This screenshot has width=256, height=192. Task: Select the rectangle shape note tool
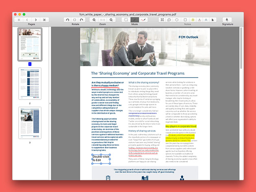pyautogui.click(x=185, y=19)
